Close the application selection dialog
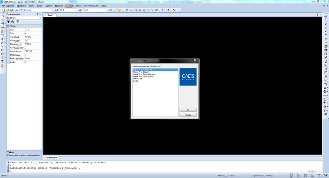This screenshot has height=178, width=329. point(195,60)
